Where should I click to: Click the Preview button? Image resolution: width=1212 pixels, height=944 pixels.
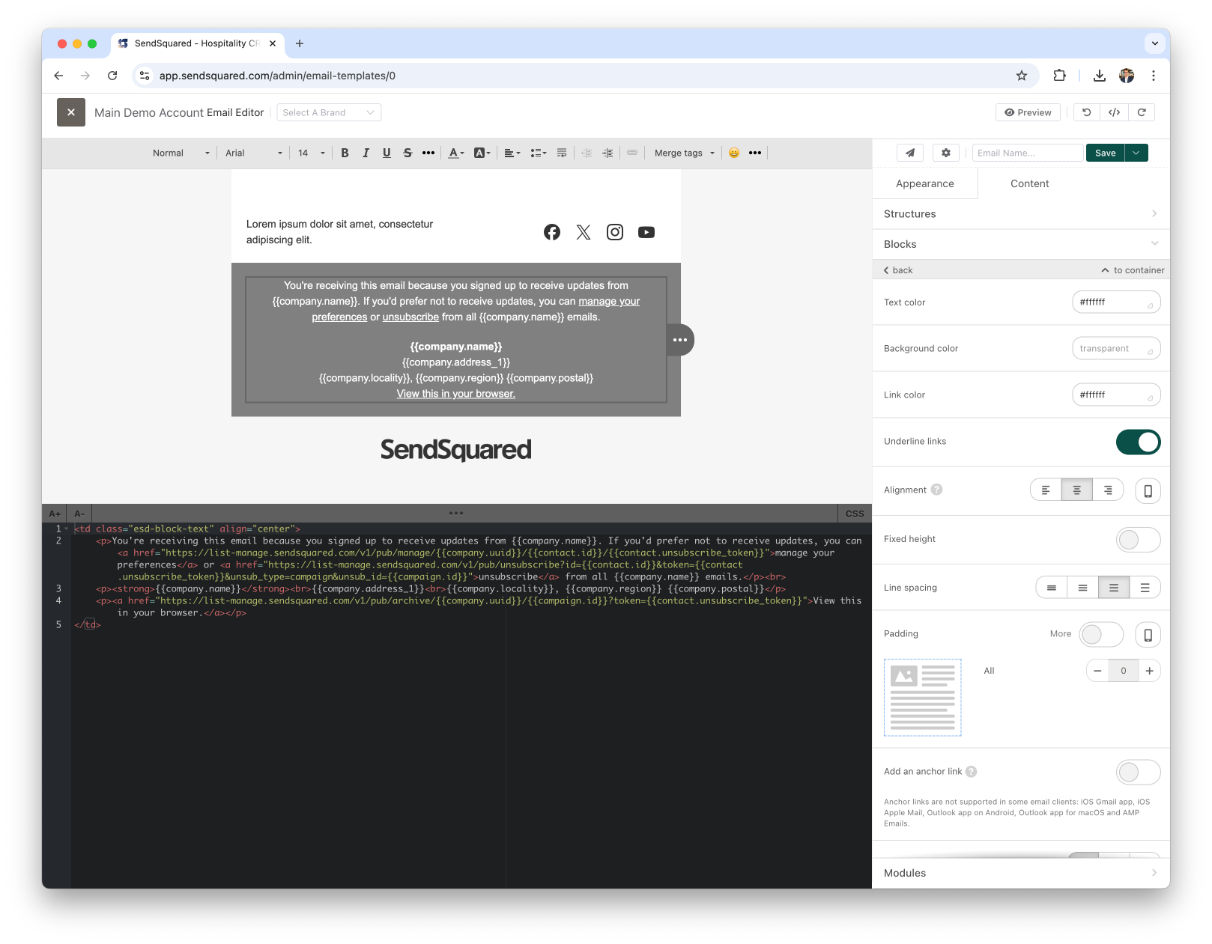click(x=1028, y=112)
